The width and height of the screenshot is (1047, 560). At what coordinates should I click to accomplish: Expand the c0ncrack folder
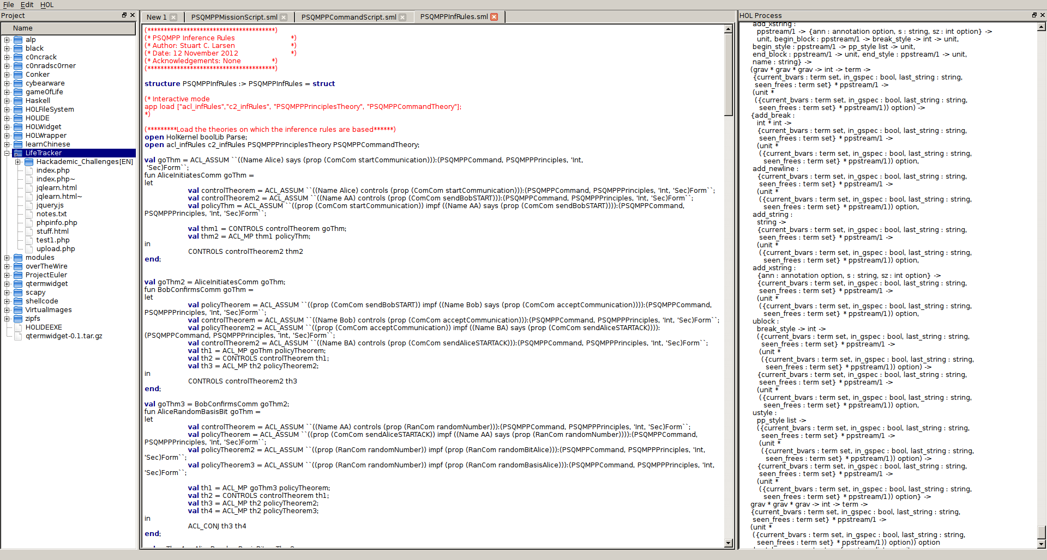(x=7, y=57)
